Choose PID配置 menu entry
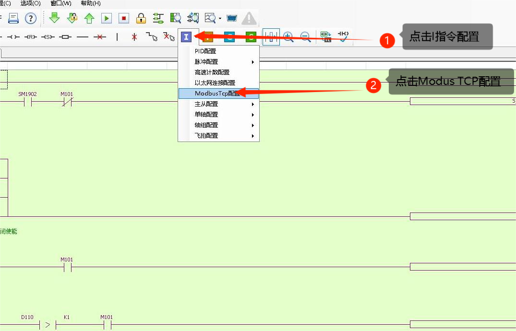Image resolution: width=516 pixels, height=331 pixels. (x=205, y=51)
